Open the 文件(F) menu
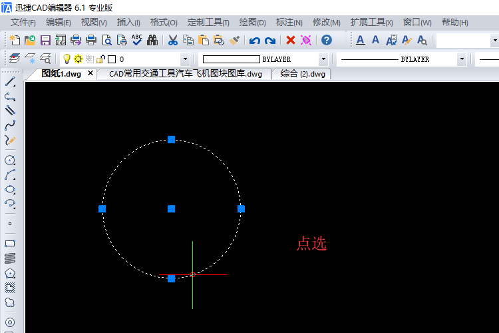 tap(23, 23)
